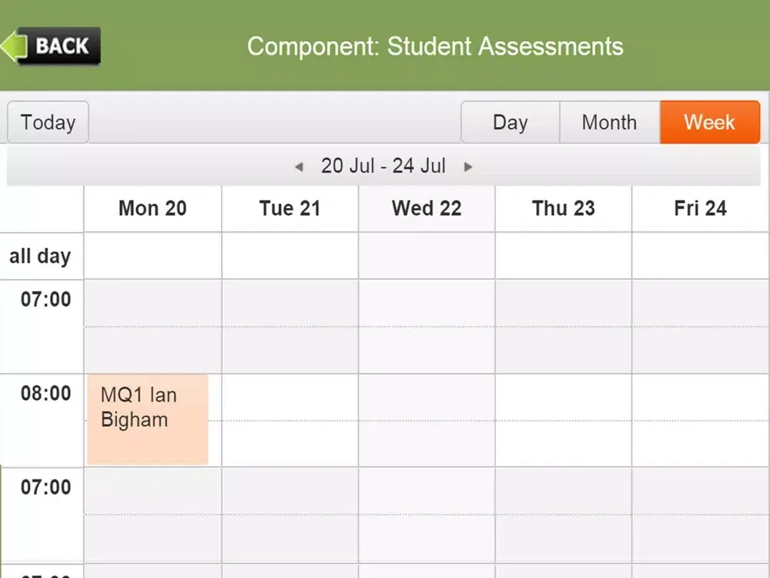
Task: Select the Wed 22 column header
Action: pyautogui.click(x=427, y=208)
